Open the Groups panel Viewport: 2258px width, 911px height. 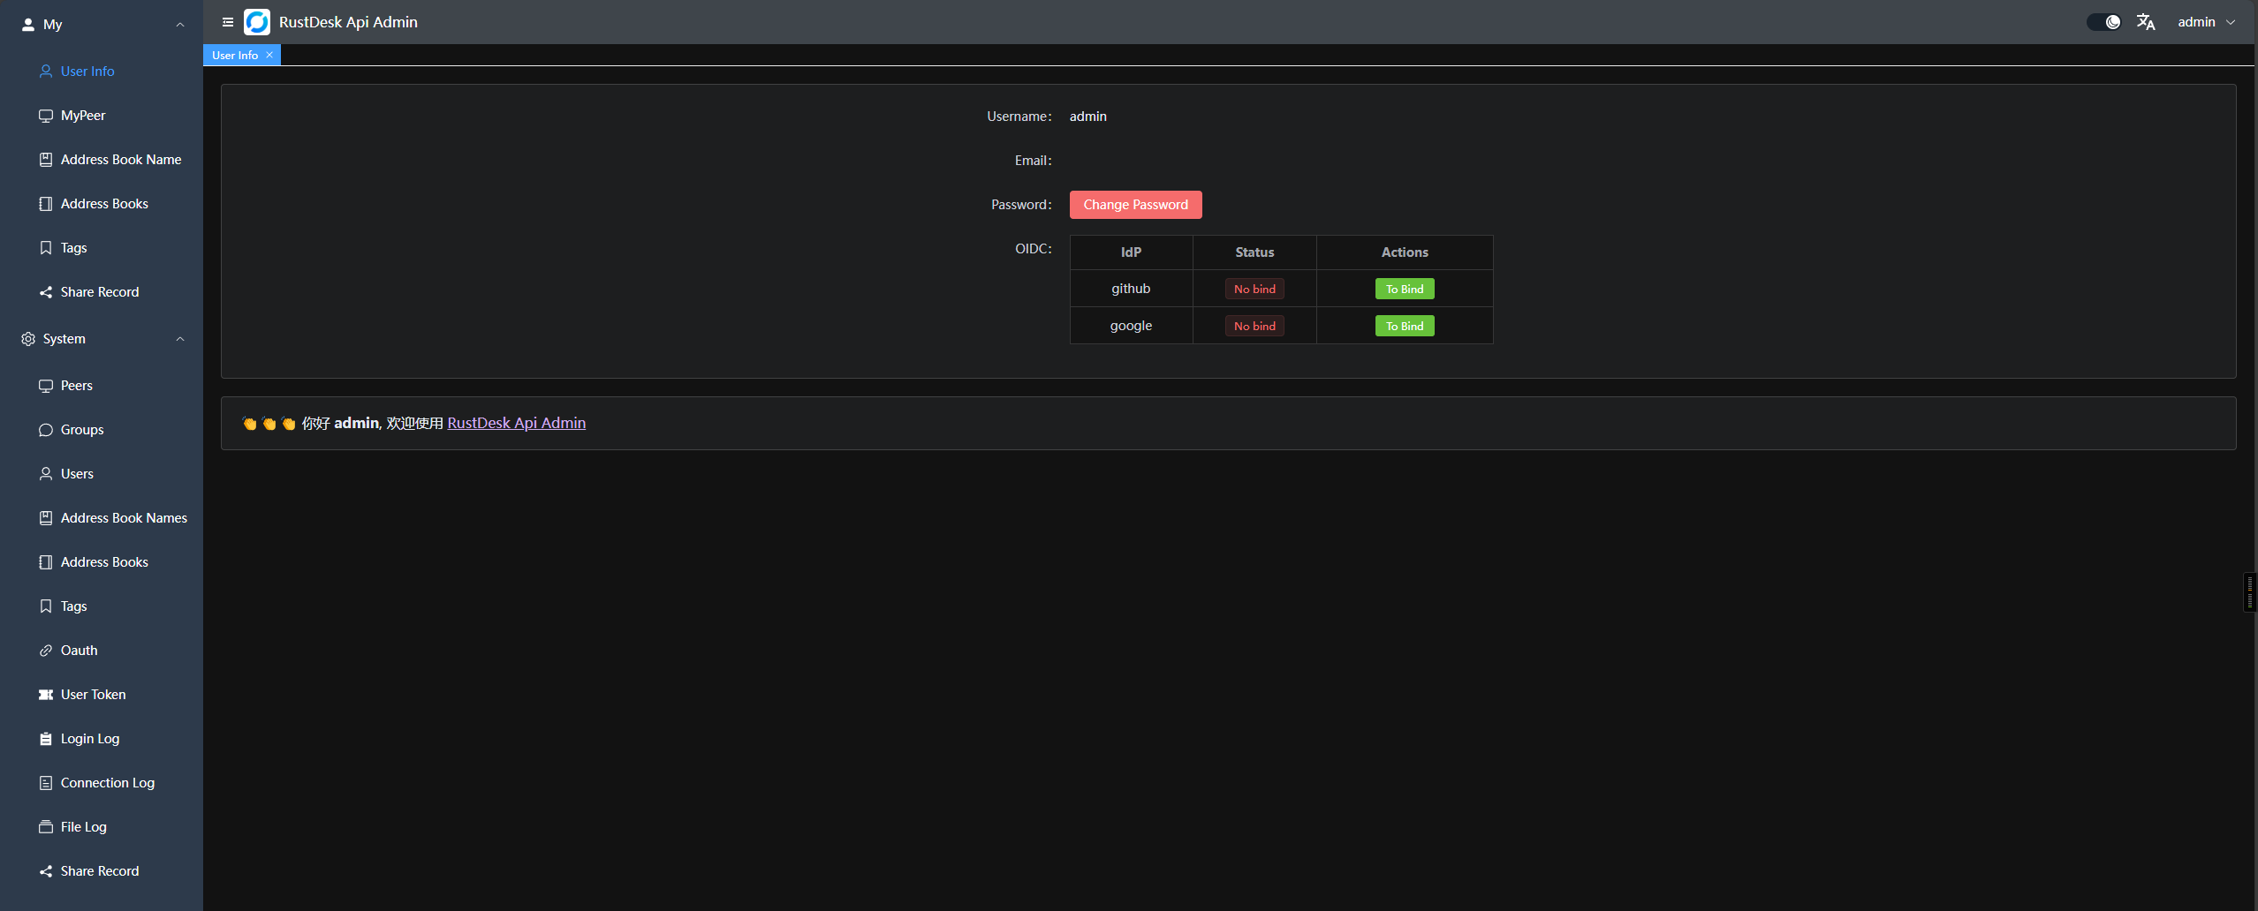(x=81, y=429)
